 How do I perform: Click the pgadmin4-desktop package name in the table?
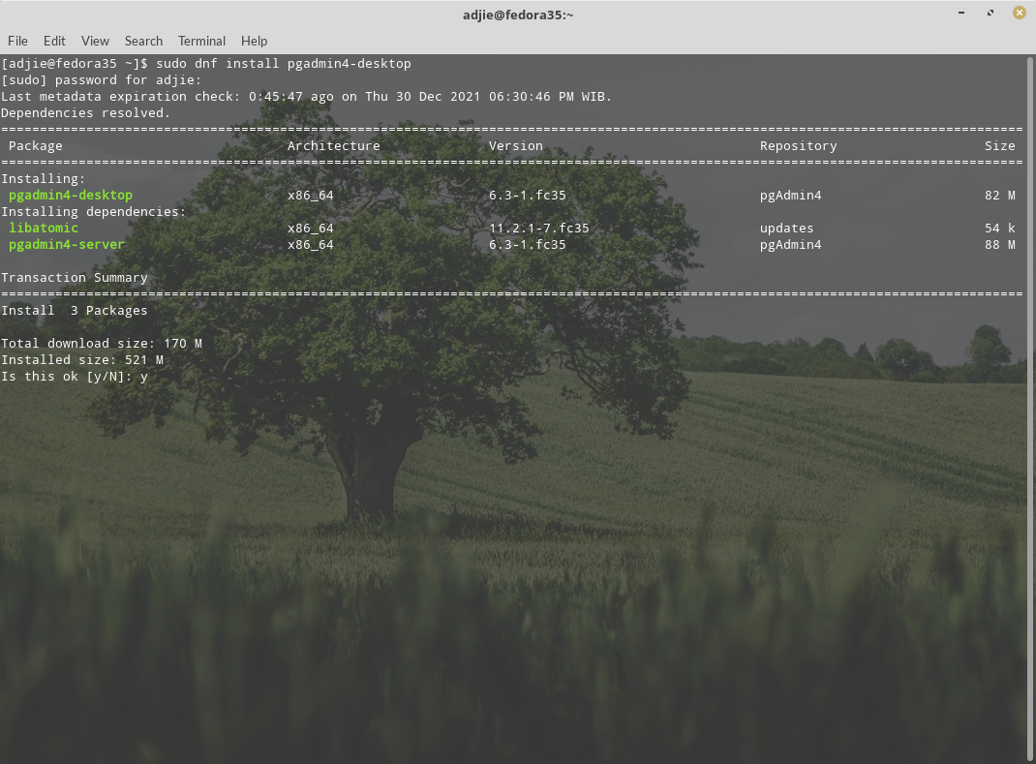pos(71,195)
